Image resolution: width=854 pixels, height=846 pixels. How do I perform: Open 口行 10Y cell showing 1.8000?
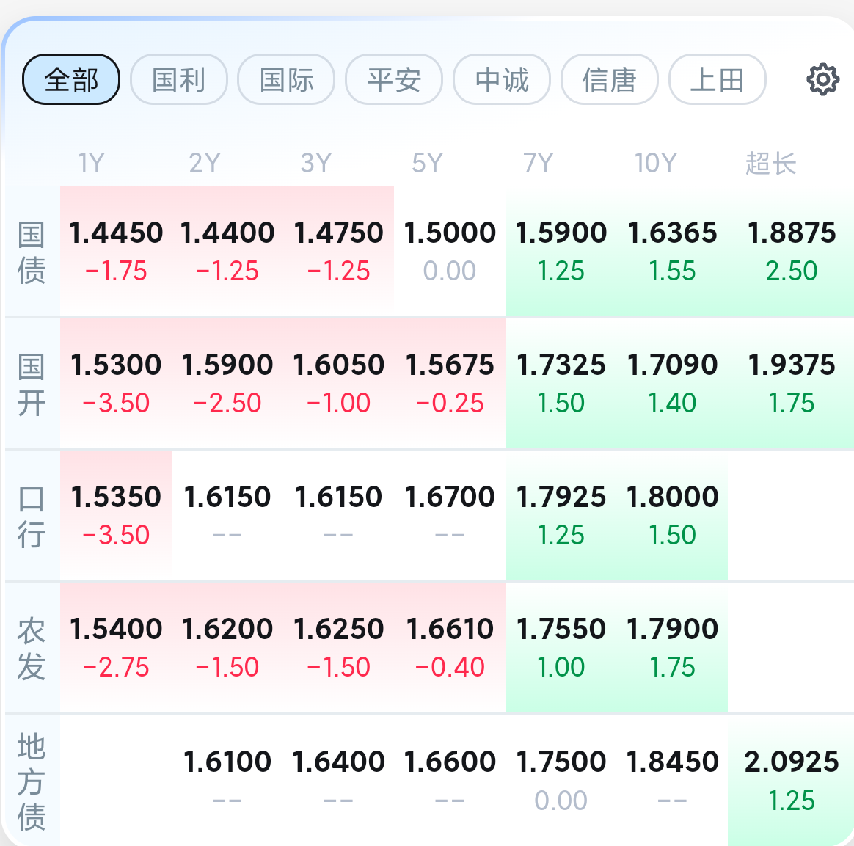pos(672,515)
